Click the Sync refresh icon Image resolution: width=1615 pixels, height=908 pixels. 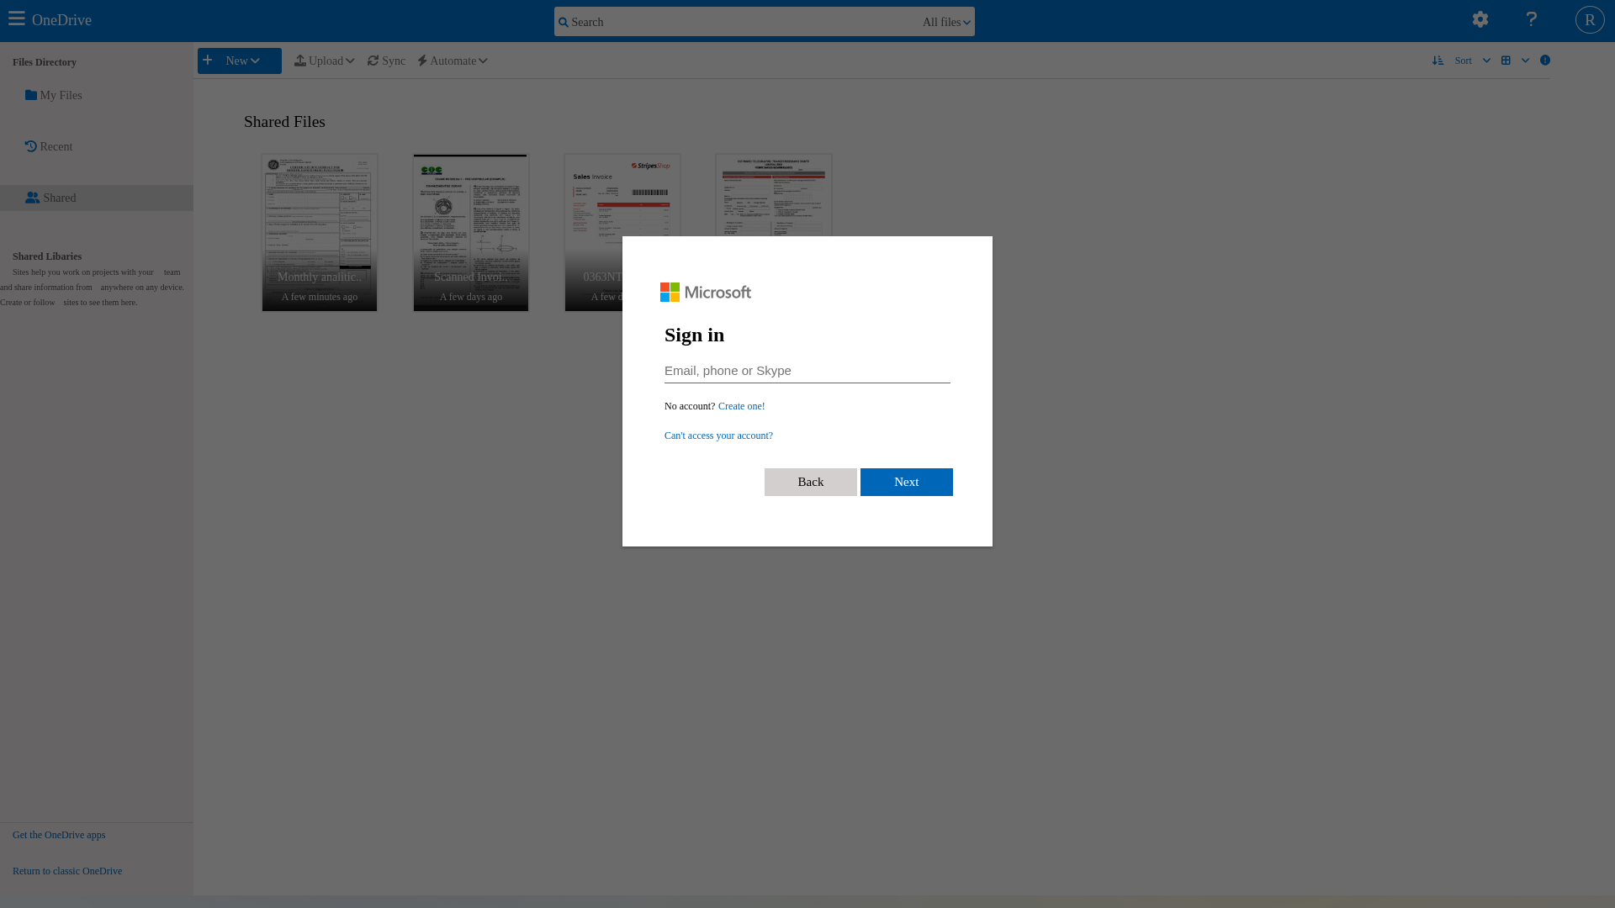(x=373, y=61)
